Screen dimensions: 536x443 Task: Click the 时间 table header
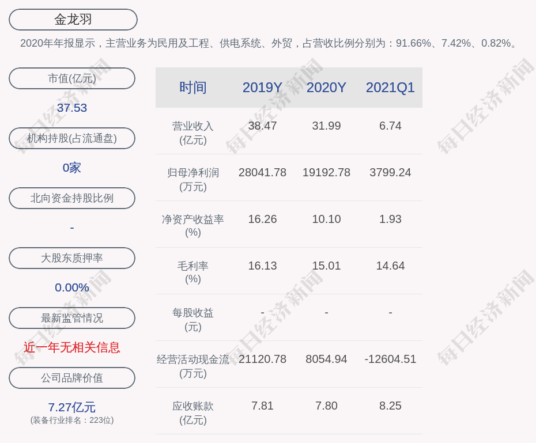click(x=193, y=88)
